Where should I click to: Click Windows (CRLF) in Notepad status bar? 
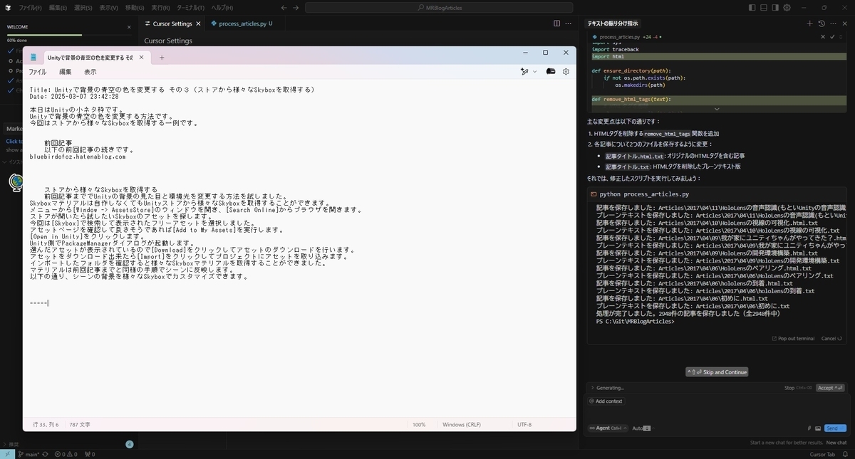tap(462, 425)
